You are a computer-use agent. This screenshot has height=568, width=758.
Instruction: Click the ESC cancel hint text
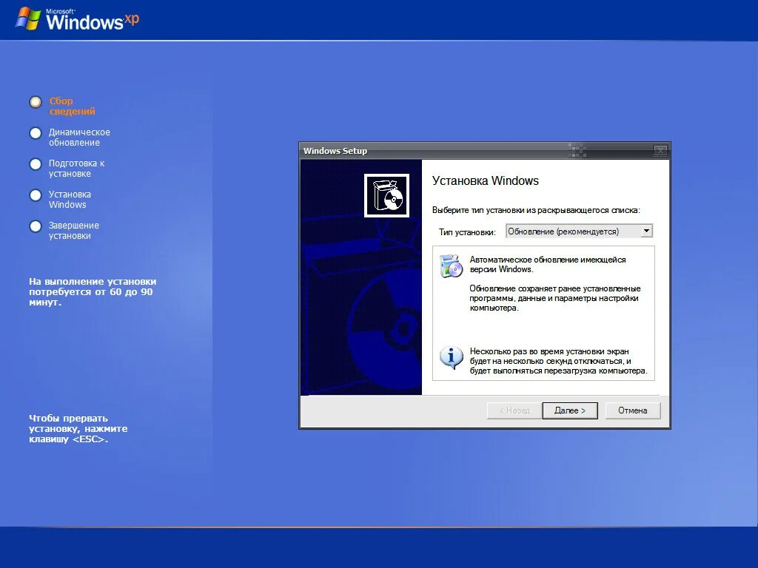point(78,429)
